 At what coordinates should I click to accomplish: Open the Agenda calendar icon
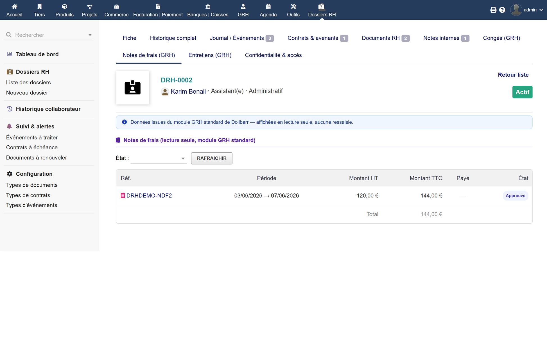click(x=268, y=6)
